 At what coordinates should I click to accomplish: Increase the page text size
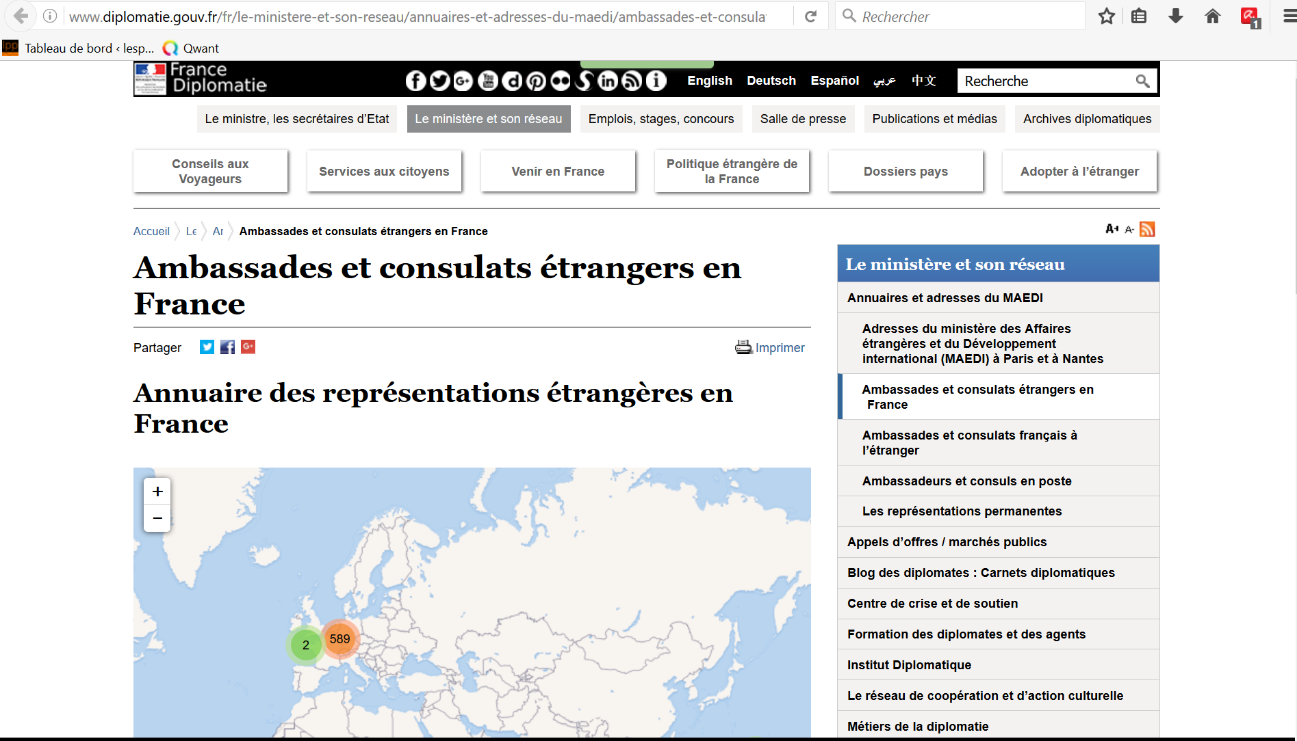click(x=1112, y=229)
